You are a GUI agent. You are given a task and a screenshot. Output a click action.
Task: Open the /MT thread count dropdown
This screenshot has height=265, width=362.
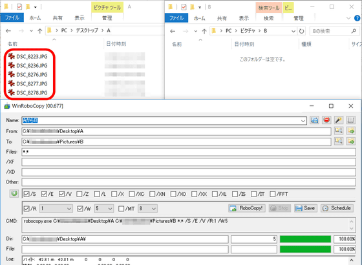(154, 209)
